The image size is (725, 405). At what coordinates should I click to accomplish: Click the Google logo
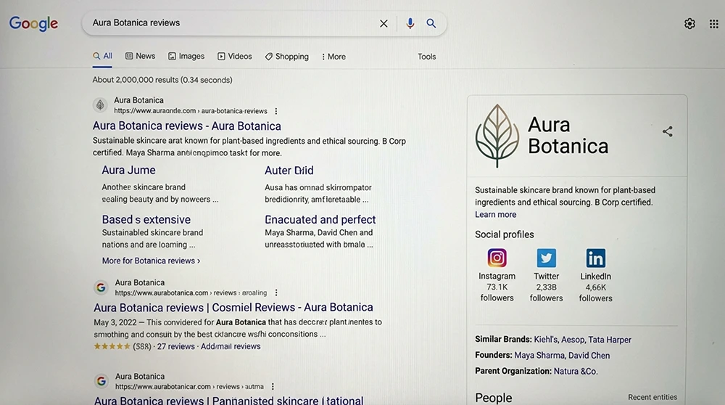click(34, 23)
